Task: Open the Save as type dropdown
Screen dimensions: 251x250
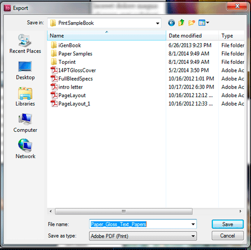Action: click(x=143, y=236)
